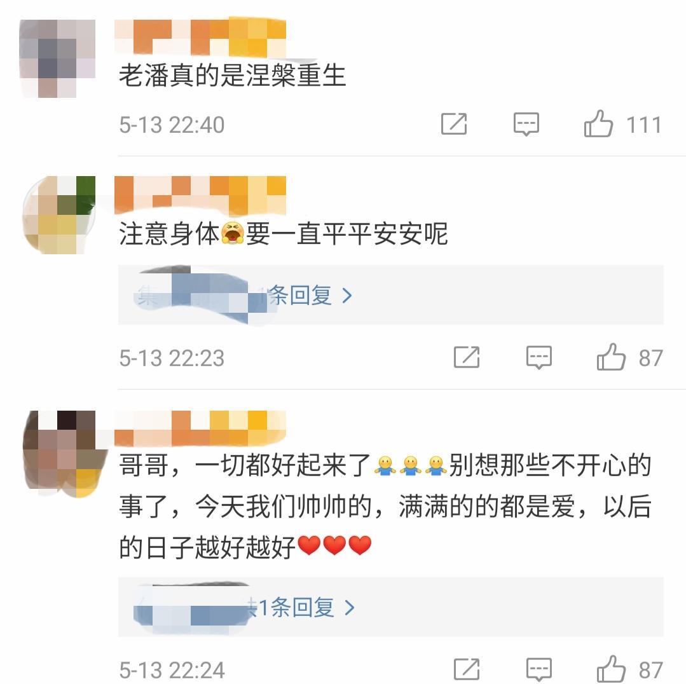Share the 5-13 22:40 comment
The width and height of the screenshot is (686, 684).
tap(454, 124)
